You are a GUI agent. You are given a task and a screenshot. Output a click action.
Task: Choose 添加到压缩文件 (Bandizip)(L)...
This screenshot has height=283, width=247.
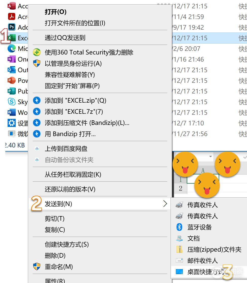point(87,123)
